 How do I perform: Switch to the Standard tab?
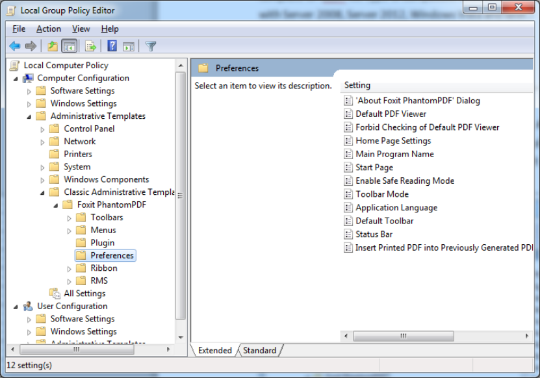pos(259,351)
